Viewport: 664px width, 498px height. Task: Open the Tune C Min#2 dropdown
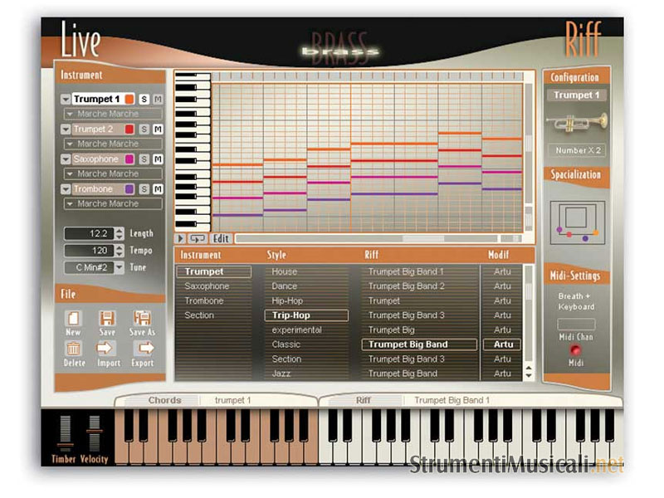tap(119, 267)
